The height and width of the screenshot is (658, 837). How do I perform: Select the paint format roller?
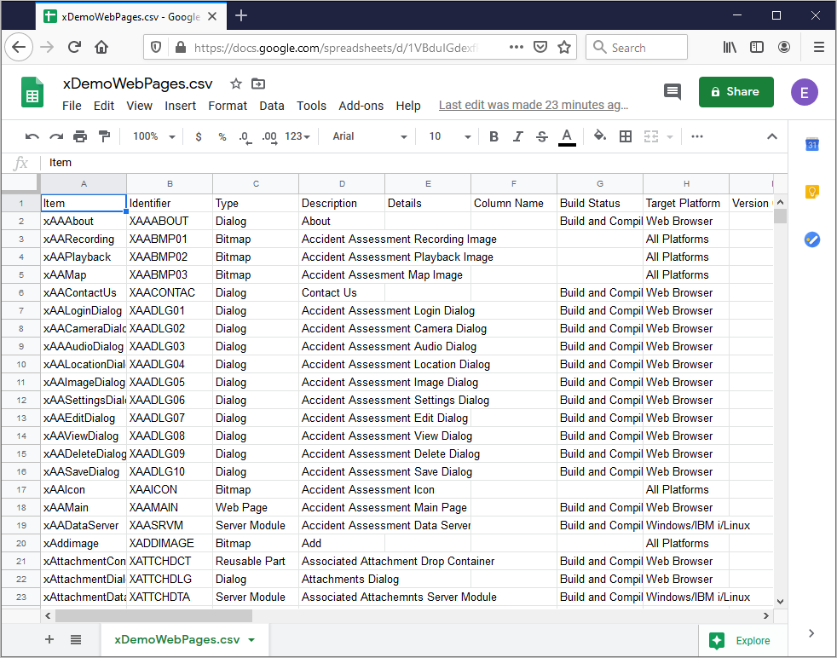[104, 136]
